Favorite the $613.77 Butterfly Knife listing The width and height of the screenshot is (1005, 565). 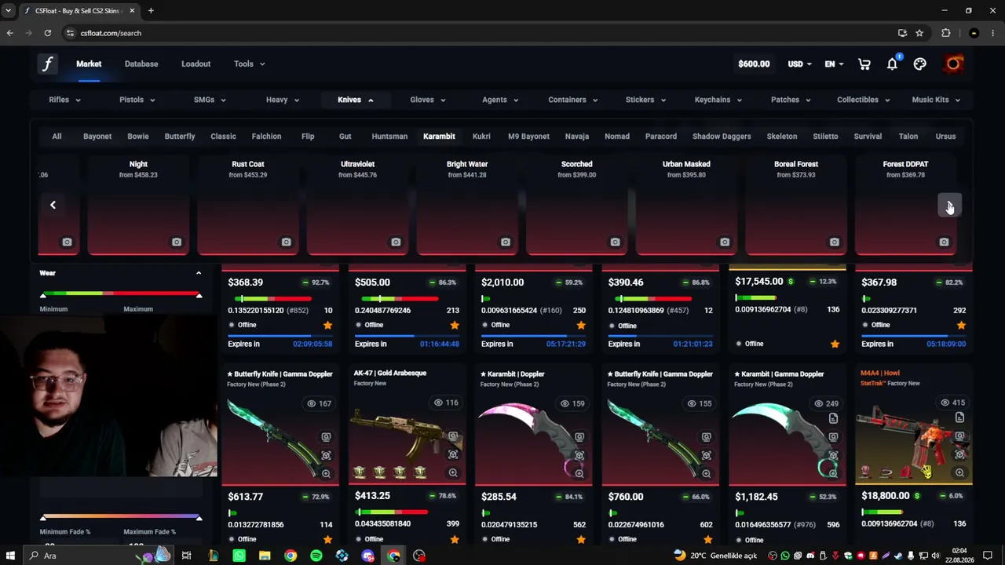pos(327,539)
